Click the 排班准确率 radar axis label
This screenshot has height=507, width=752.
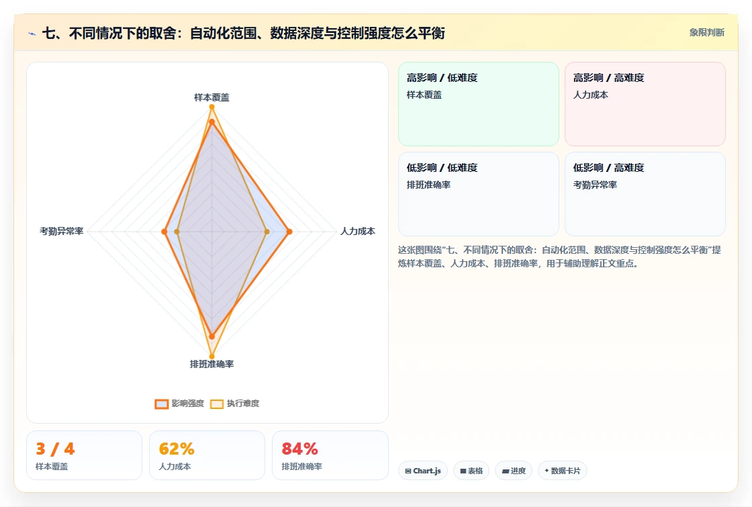coord(211,364)
